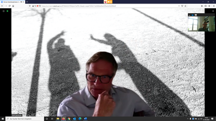Select the Görres Interdisziplinäres browser tab
This screenshot has height=121, width=216.
point(12,2)
